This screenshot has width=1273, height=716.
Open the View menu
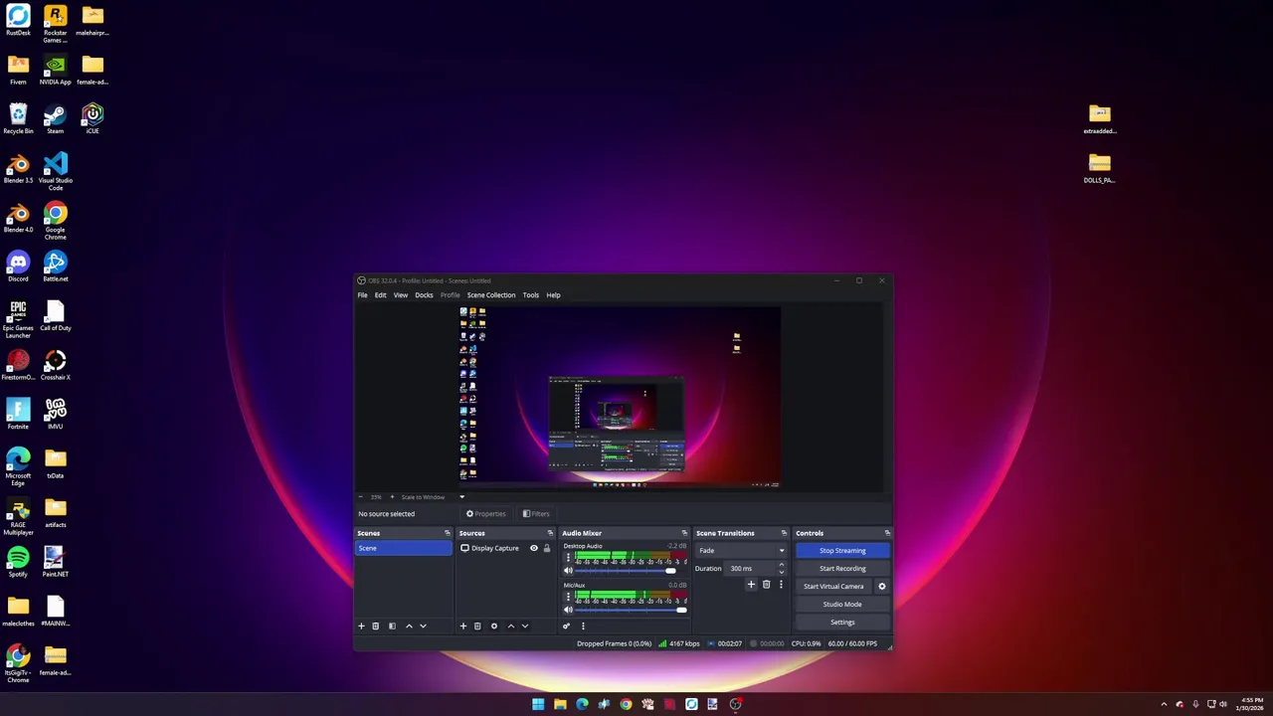coord(401,295)
